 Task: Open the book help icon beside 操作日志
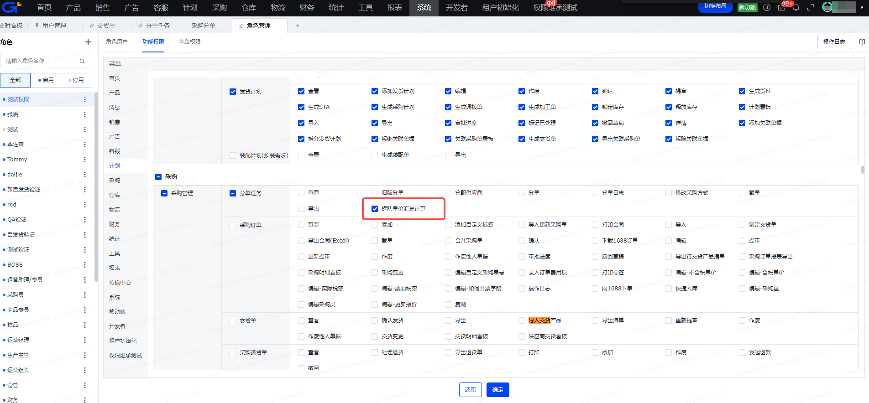862,42
